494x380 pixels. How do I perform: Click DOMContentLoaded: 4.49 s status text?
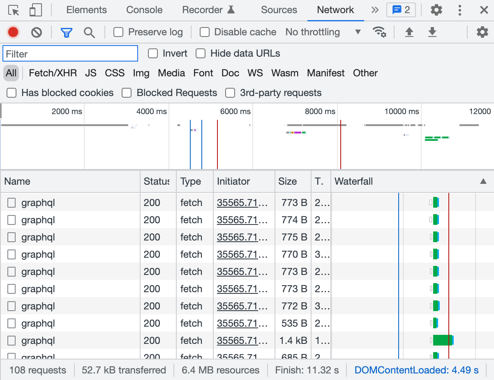(x=416, y=370)
